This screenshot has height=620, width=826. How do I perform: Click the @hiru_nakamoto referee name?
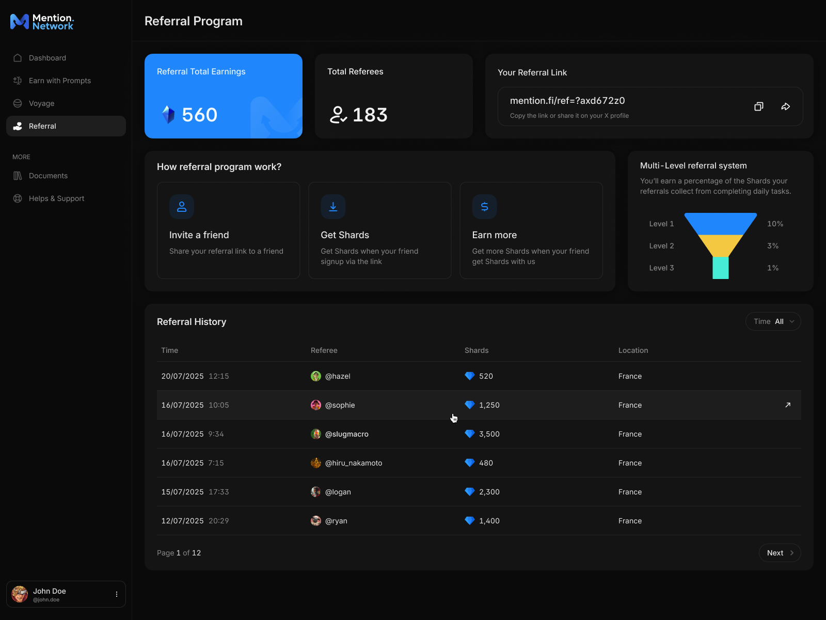coord(354,463)
